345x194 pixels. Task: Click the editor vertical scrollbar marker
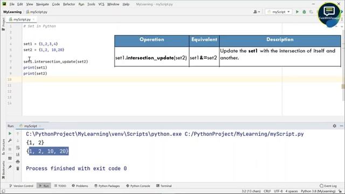[343, 86]
